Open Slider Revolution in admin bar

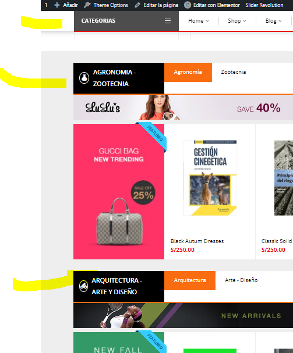point(264,5)
